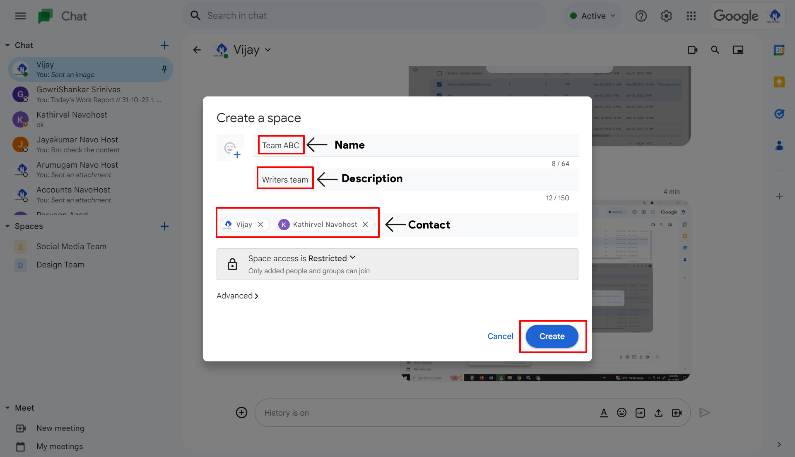The width and height of the screenshot is (795, 457).
Task: Open Google Calendar side panel icon
Action: click(x=779, y=50)
